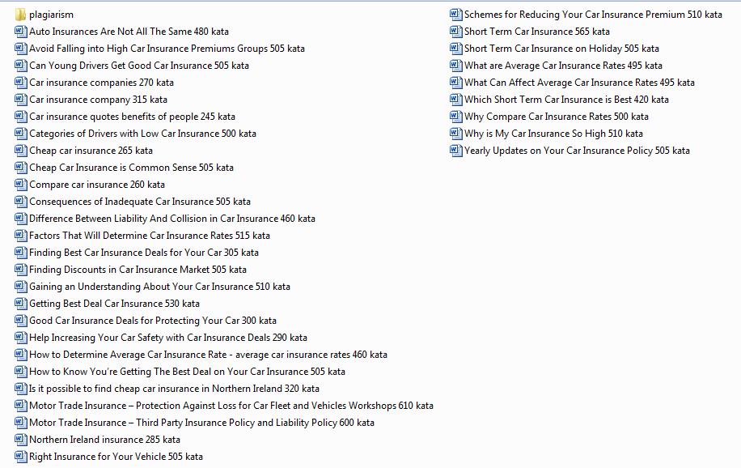The image size is (741, 468).
Task: Select Cheap Car Insurance is Common Sense document
Action: coord(131,168)
